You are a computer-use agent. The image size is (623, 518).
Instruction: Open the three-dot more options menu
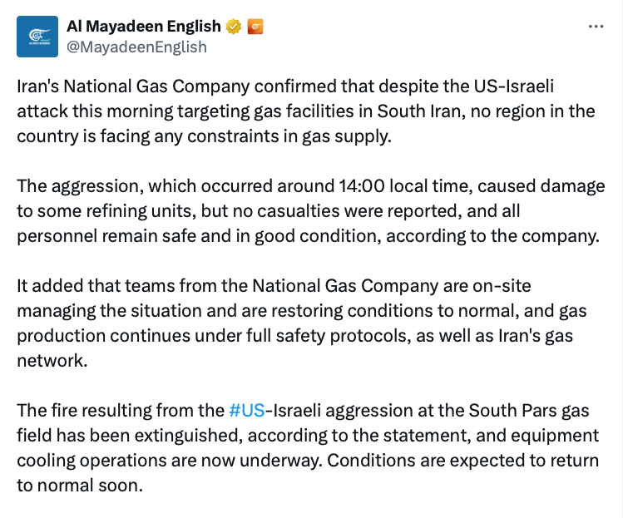[596, 27]
